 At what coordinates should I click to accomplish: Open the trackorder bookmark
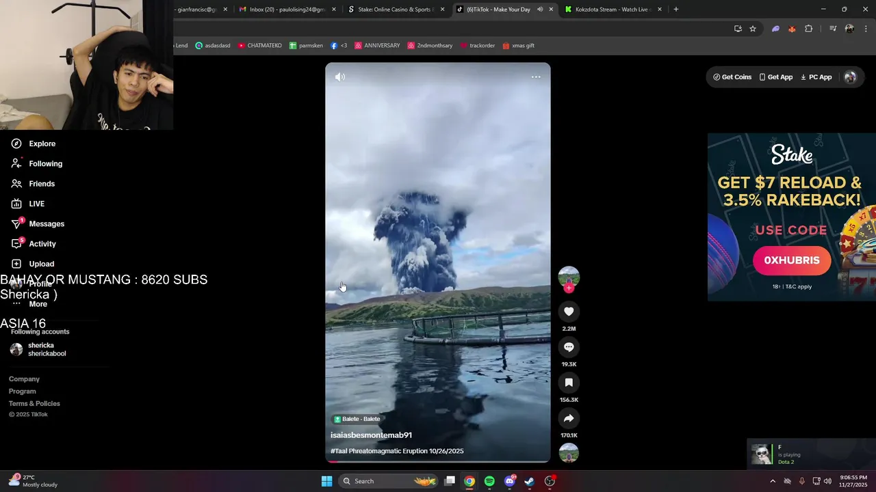pos(477,46)
